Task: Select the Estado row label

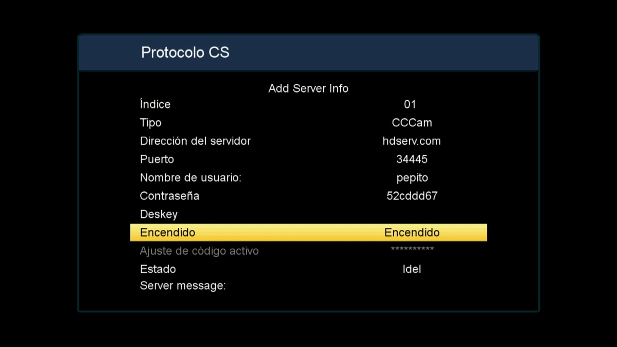Action: coord(158,269)
